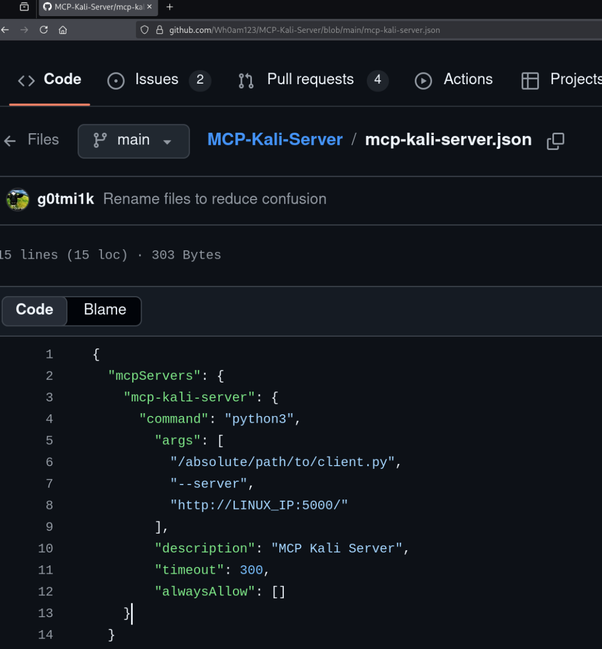
Task: Go back with the browser back arrow
Action: tap(5, 30)
